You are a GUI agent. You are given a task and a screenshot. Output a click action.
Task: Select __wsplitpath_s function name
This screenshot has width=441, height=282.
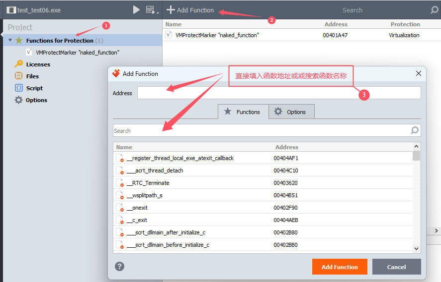coord(144,195)
